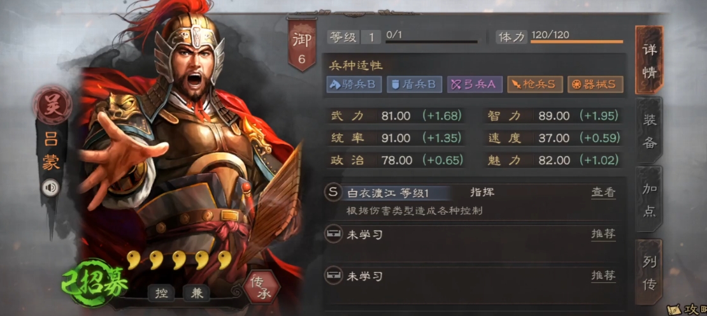Viewport: 707px width, 316px height.
Task: Click the 御 6 cost banner
Action: 302,45
